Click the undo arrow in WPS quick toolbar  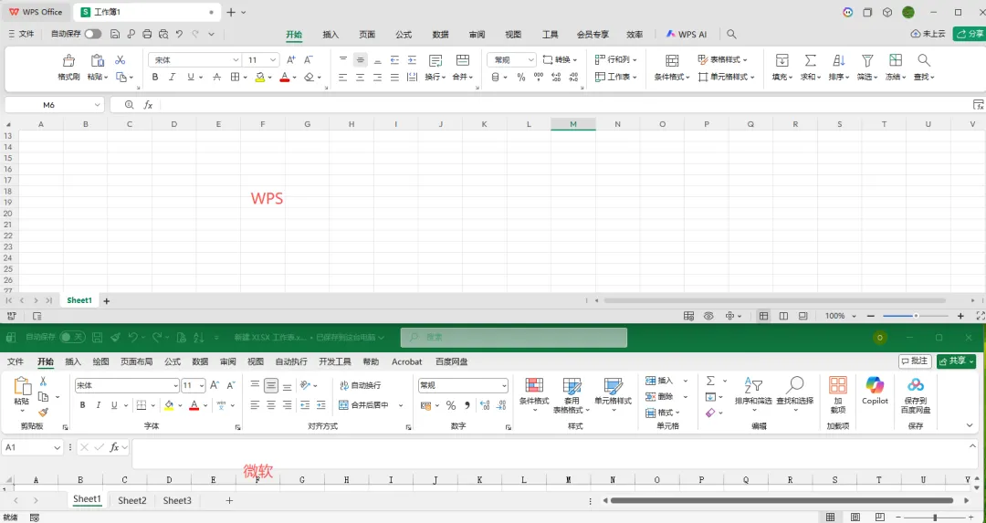tap(179, 34)
